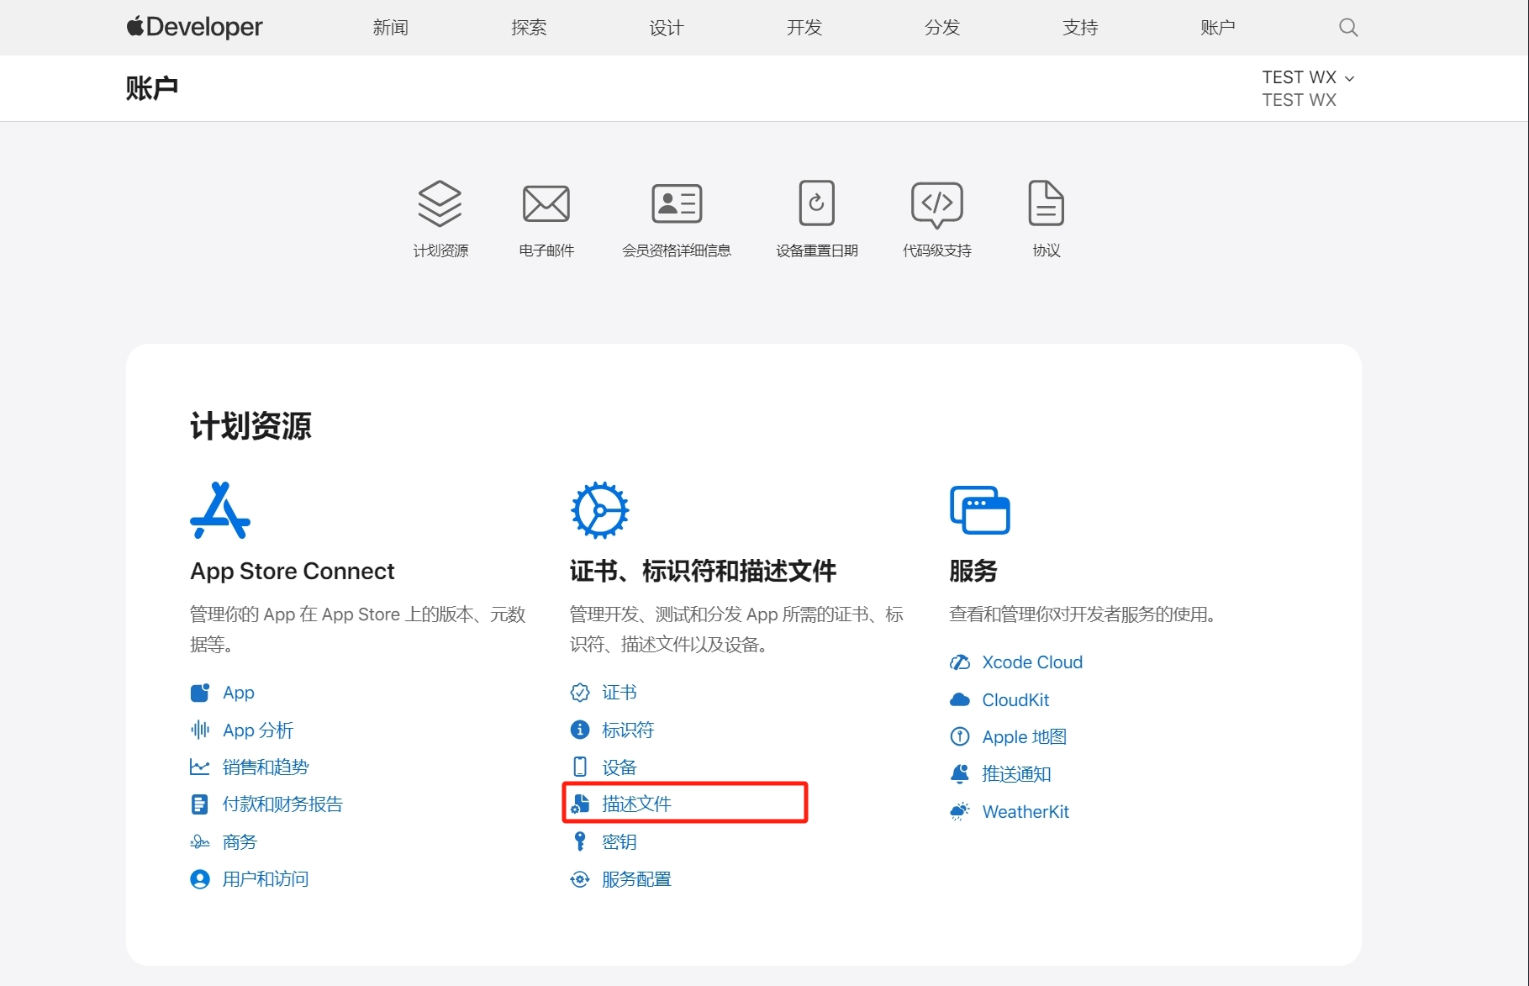This screenshot has height=986, width=1529.
Task: Click the 设备重置日期 label
Action: [x=817, y=250]
